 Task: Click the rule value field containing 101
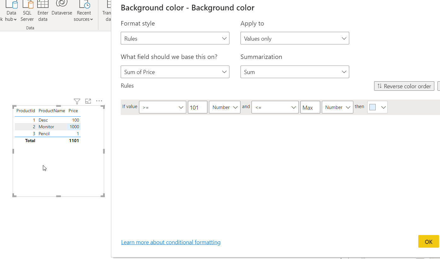click(x=198, y=107)
